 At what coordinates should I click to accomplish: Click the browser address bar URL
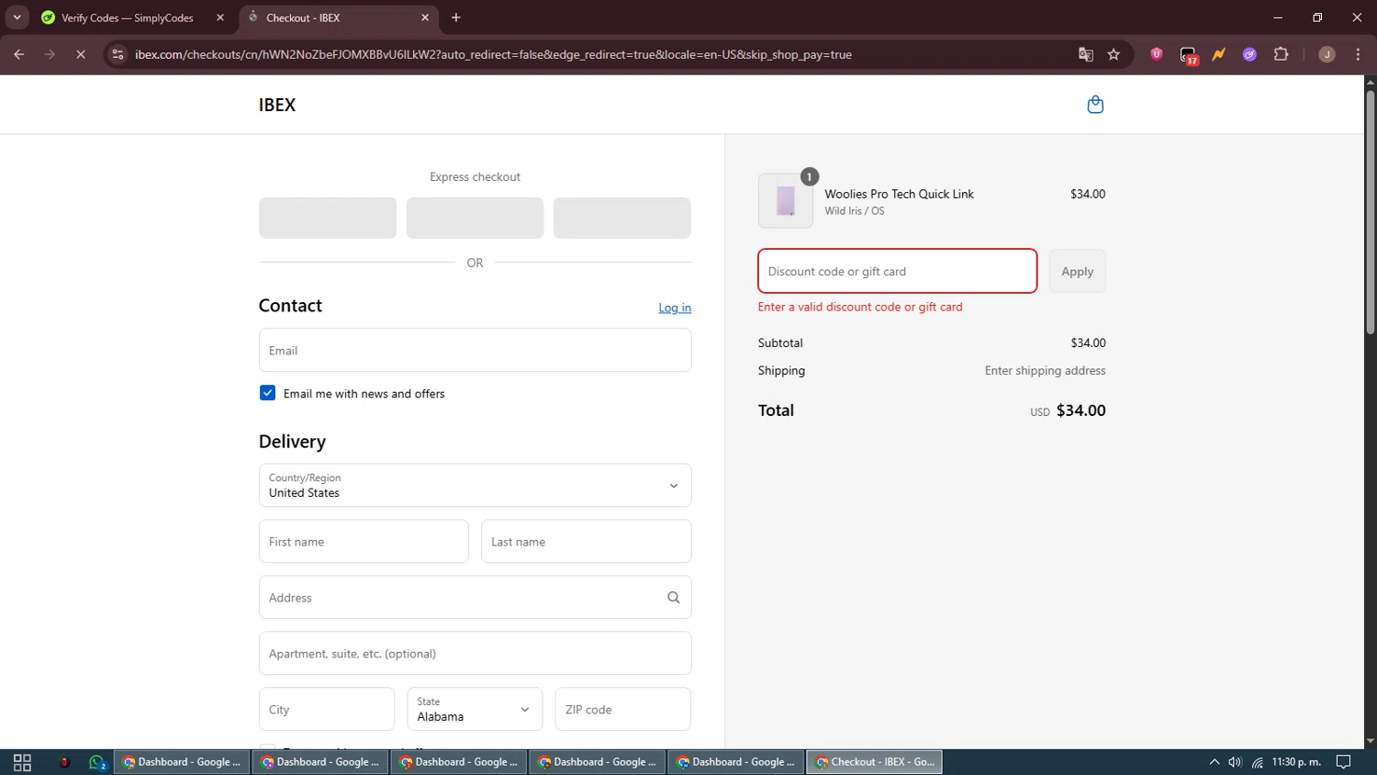494,55
